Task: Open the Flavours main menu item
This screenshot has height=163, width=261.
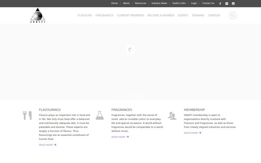Action: (x=85, y=15)
